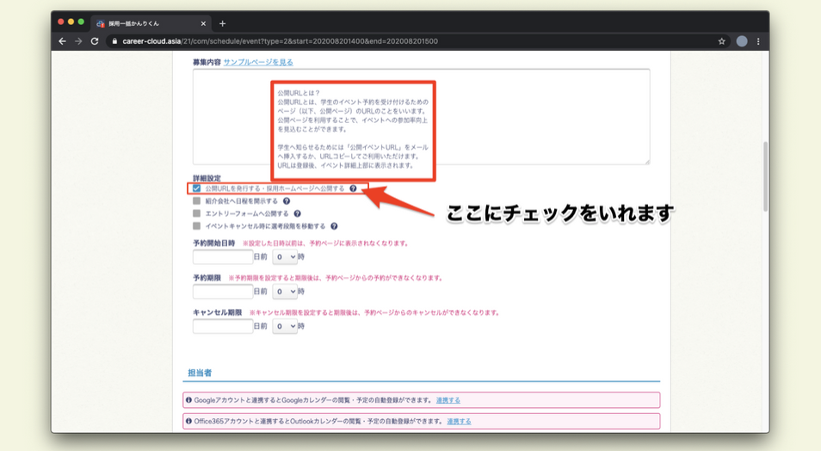Viewport: 821px width, 451px height.
Task: Open the 予約開始日時 hour dropdown
Action: 285,256
